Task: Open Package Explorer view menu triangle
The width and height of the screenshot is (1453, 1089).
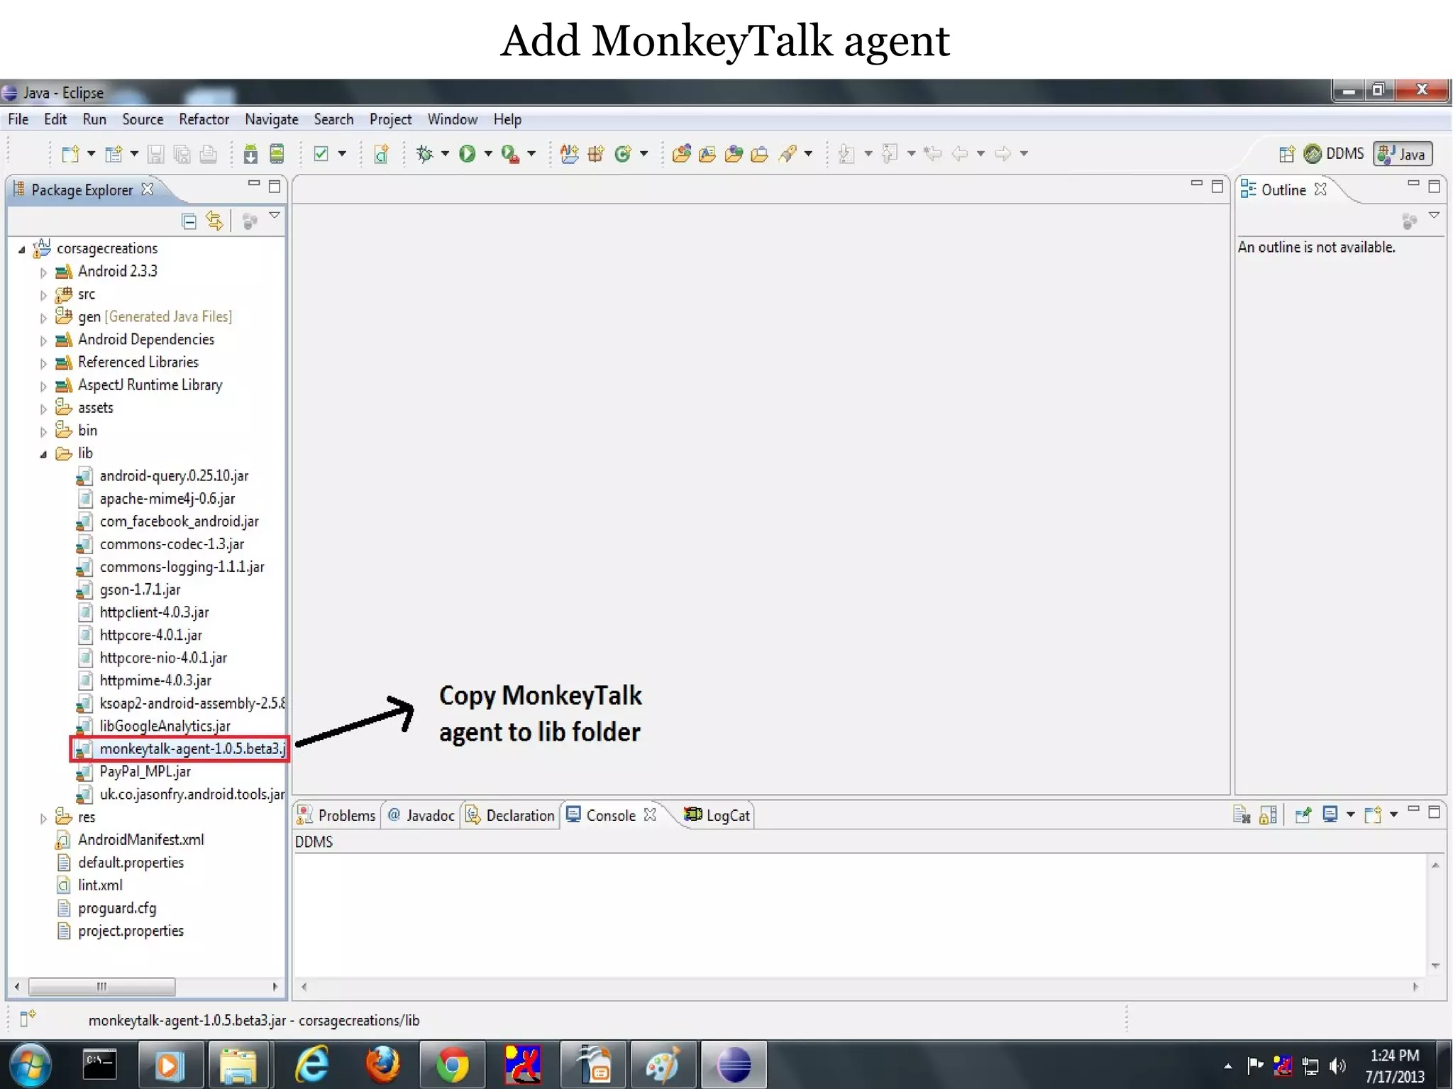Action: point(275,215)
